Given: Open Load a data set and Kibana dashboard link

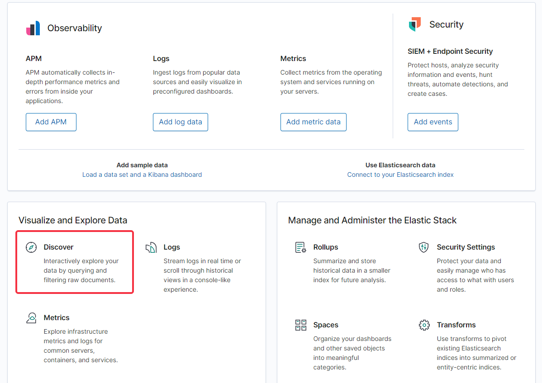Looking at the screenshot, I should (x=142, y=175).
